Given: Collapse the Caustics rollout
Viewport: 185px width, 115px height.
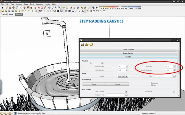Looking at the screenshot, I should tap(128, 57).
